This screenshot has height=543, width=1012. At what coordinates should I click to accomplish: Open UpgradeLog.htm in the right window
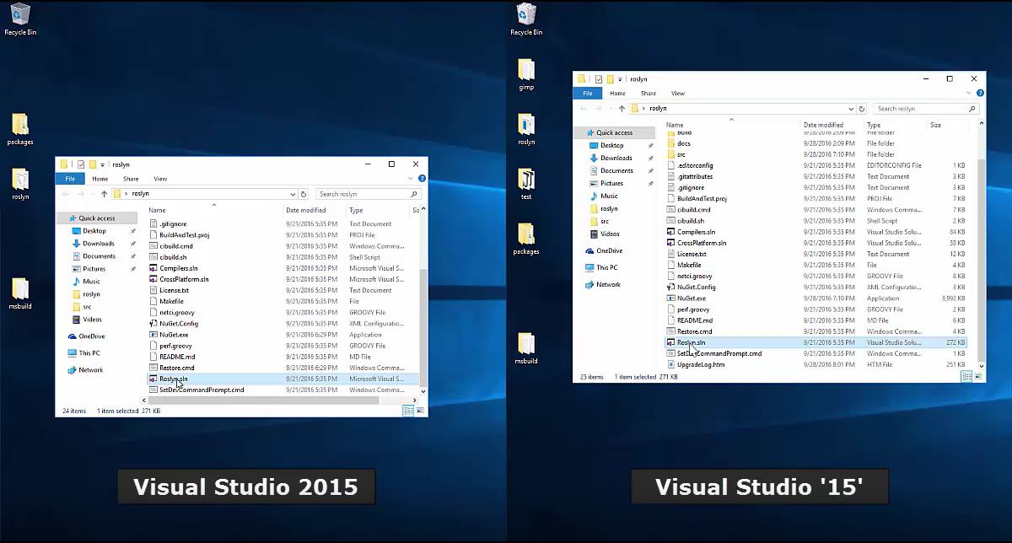[x=700, y=365]
